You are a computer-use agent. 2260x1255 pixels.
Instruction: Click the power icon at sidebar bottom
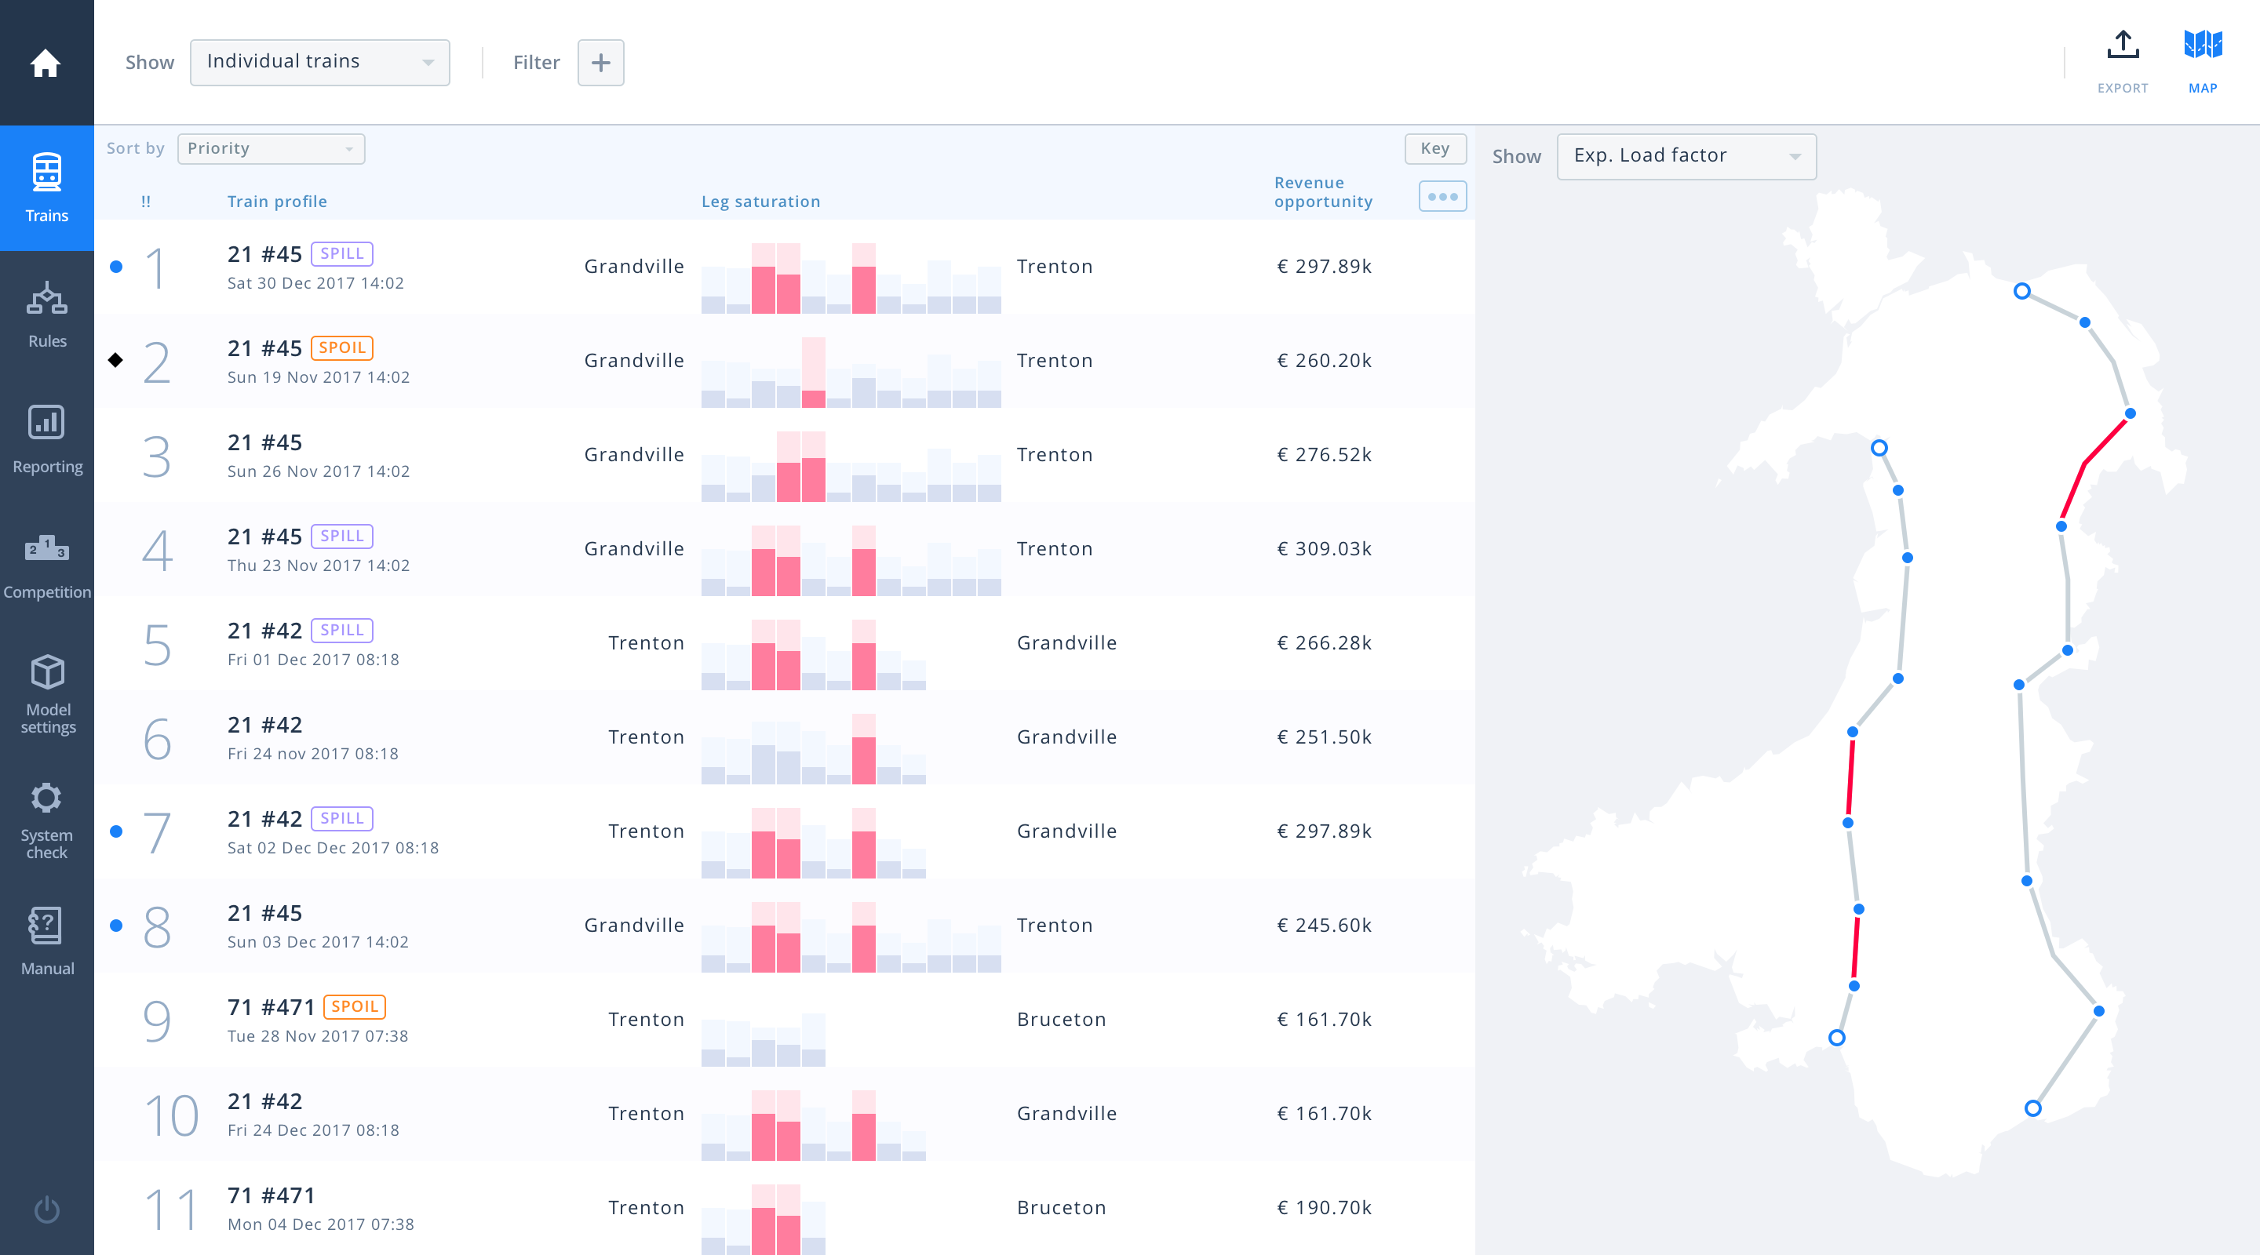[46, 1210]
